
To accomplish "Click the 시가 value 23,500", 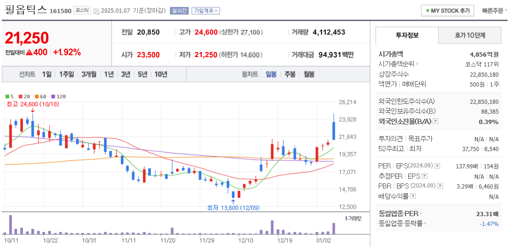I will pos(148,55).
